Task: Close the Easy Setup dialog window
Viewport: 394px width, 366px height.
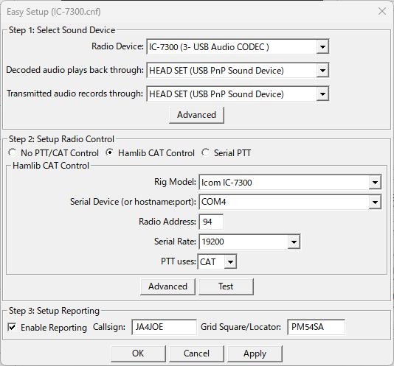Action: click(382, 11)
